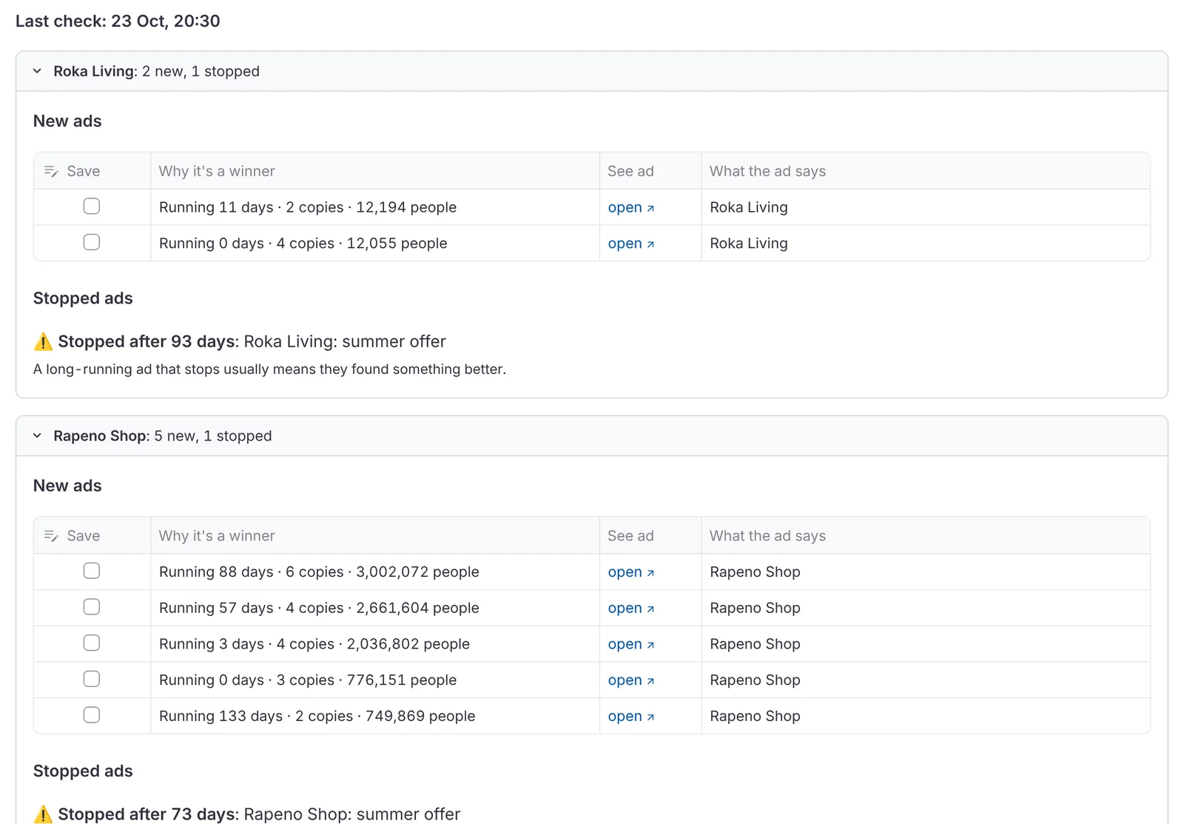Viewport: 1184px width, 824px height.
Task: Click the 'Last check: 23 Oct, 20:30' text
Action: (x=118, y=21)
